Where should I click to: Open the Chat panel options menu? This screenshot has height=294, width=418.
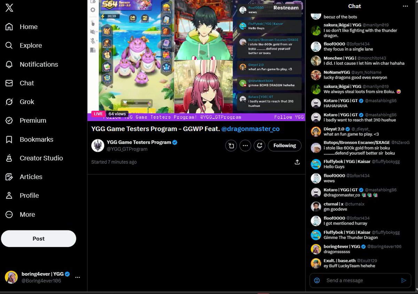click(405, 6)
